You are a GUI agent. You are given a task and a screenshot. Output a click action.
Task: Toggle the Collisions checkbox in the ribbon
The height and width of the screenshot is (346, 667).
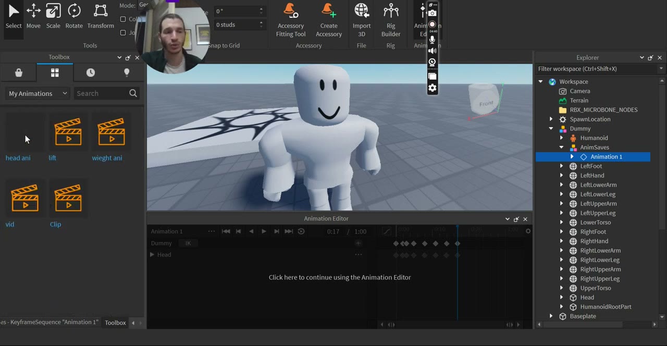pos(123,19)
